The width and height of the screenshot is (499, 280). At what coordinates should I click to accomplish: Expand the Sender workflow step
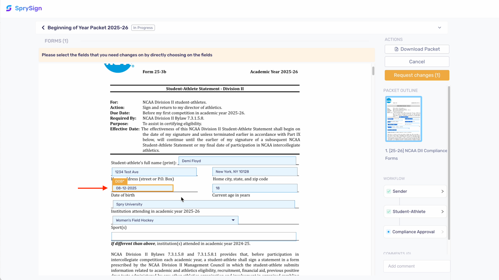[443, 191]
